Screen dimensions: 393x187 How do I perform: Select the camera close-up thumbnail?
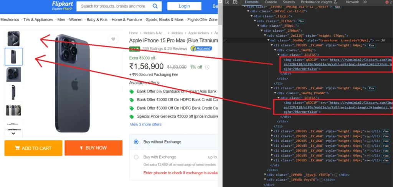point(13,75)
